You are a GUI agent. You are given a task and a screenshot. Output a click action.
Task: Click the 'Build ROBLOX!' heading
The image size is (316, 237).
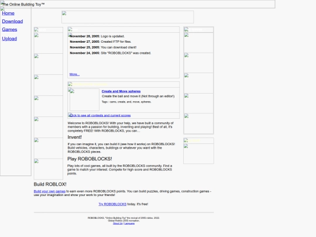pyautogui.click(x=50, y=184)
